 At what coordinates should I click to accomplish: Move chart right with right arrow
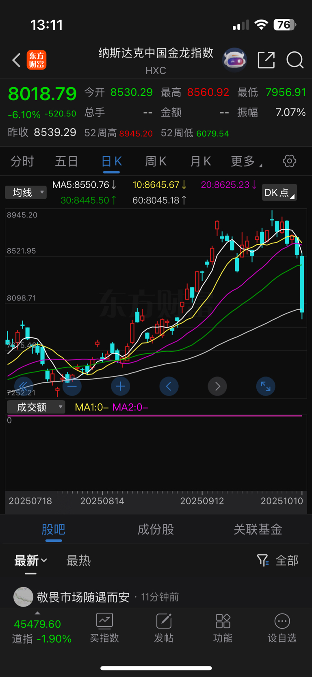217,386
